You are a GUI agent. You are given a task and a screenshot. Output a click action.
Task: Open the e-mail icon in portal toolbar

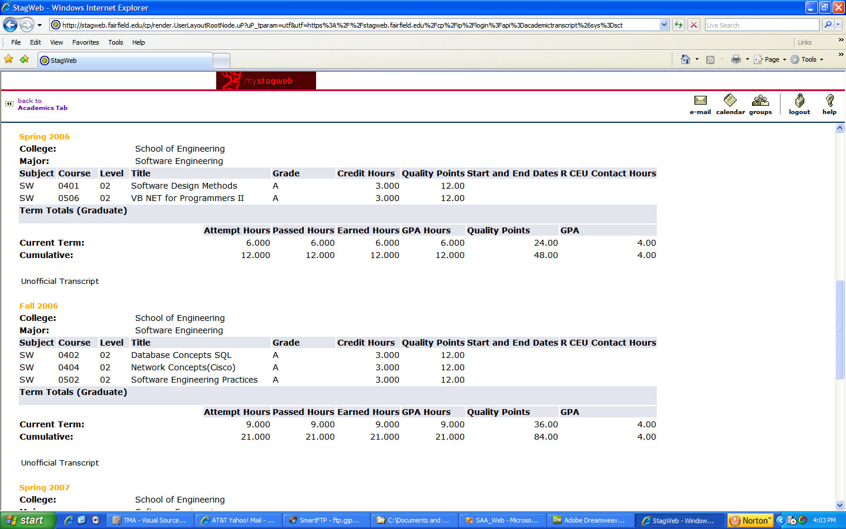point(700,101)
